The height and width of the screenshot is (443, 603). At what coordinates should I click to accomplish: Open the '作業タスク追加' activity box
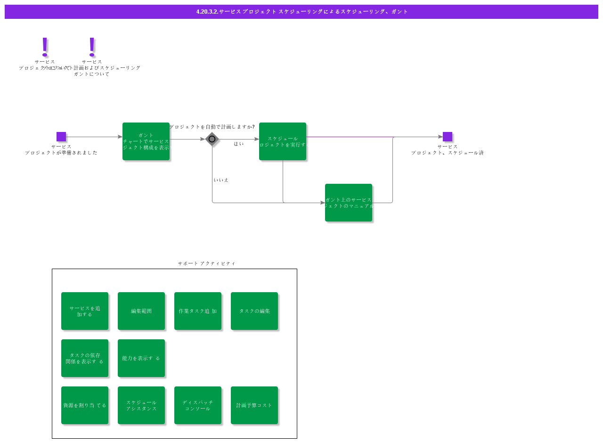click(198, 311)
